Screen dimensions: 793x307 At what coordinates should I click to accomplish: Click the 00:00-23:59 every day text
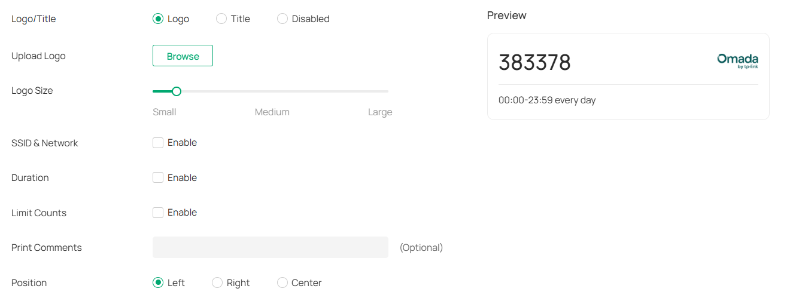[x=547, y=100]
